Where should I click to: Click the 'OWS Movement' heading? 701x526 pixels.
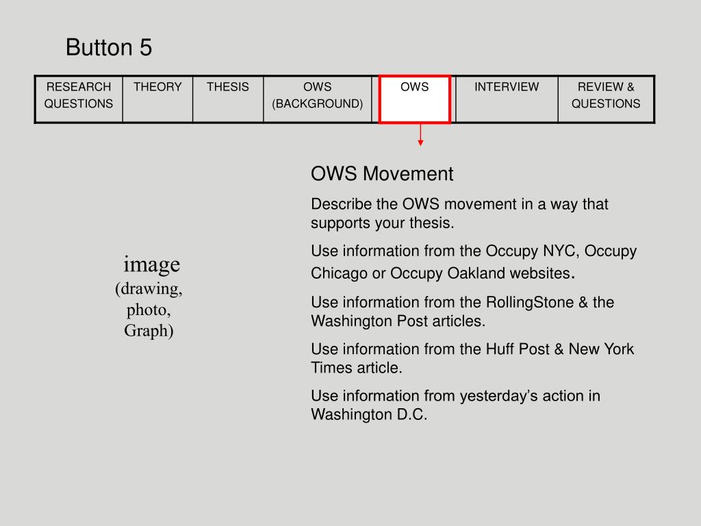tap(382, 173)
